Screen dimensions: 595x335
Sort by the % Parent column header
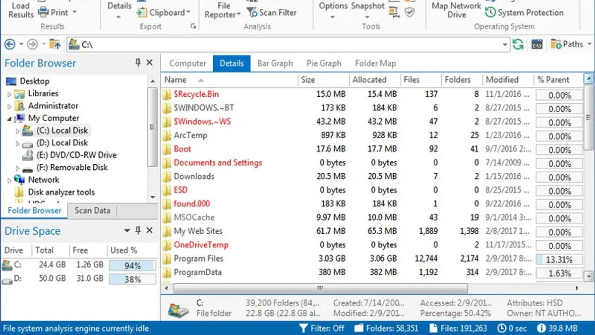click(558, 79)
